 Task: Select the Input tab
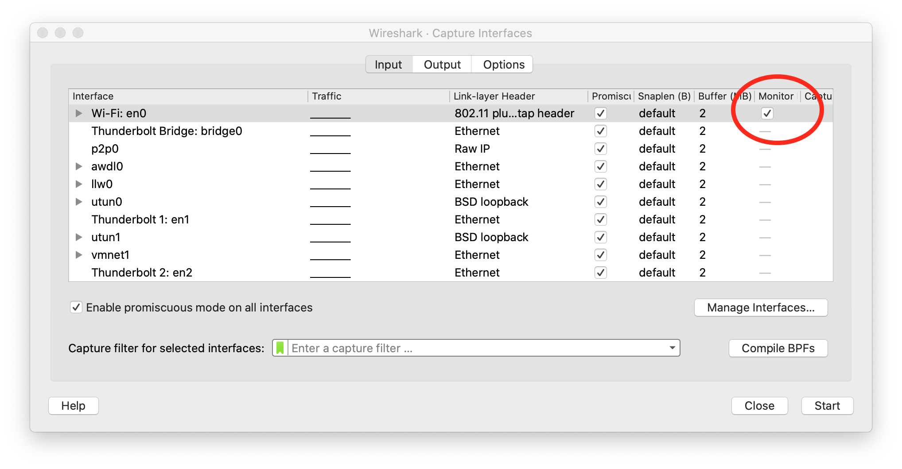pos(388,65)
